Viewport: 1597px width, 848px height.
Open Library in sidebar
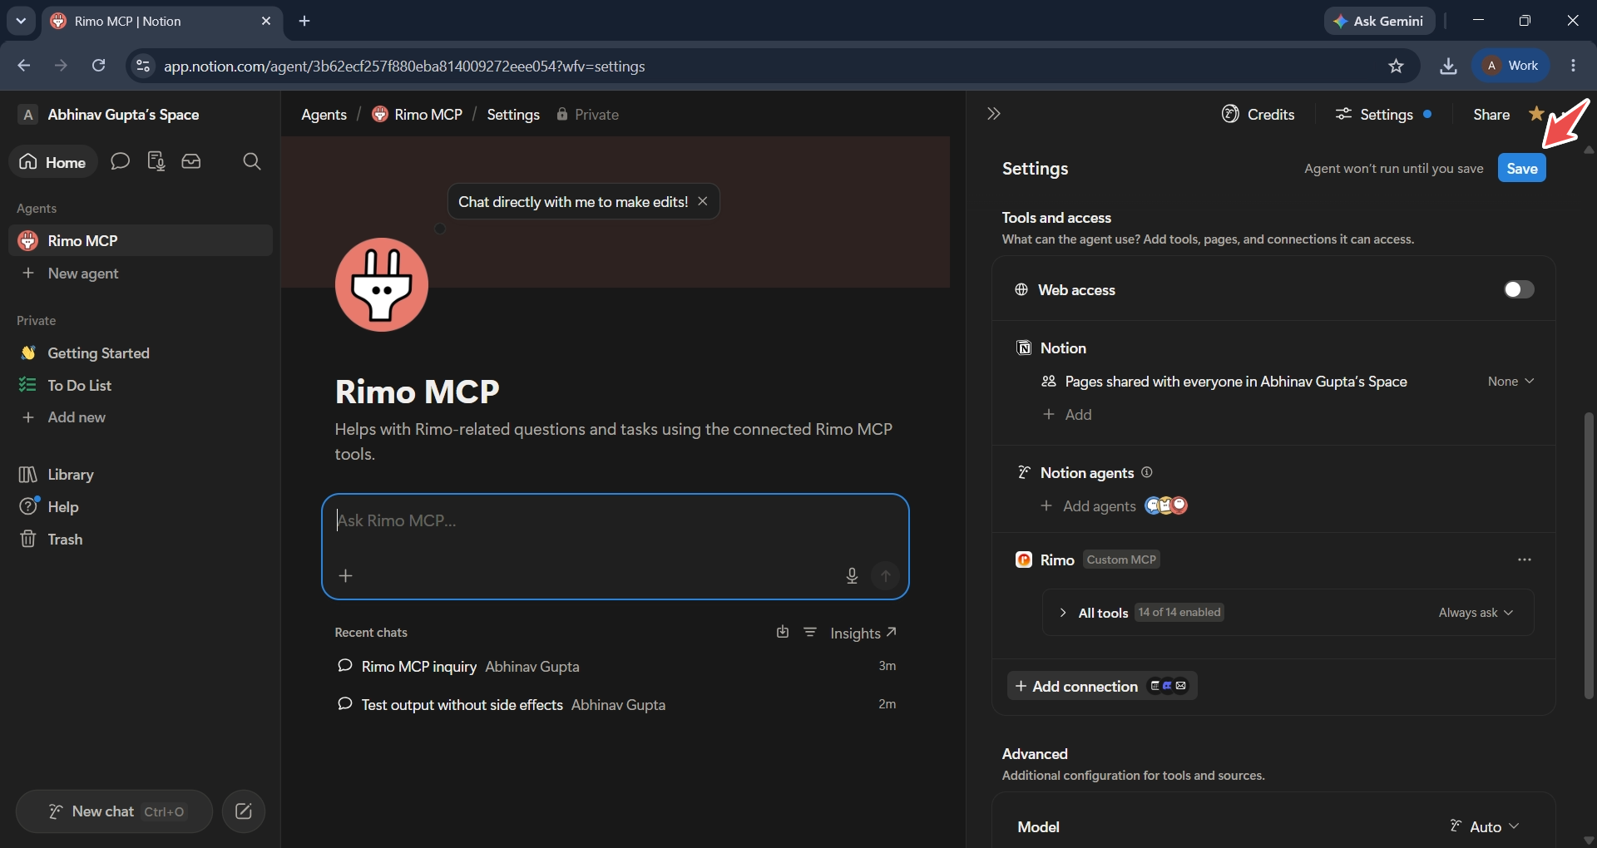click(x=141, y=474)
